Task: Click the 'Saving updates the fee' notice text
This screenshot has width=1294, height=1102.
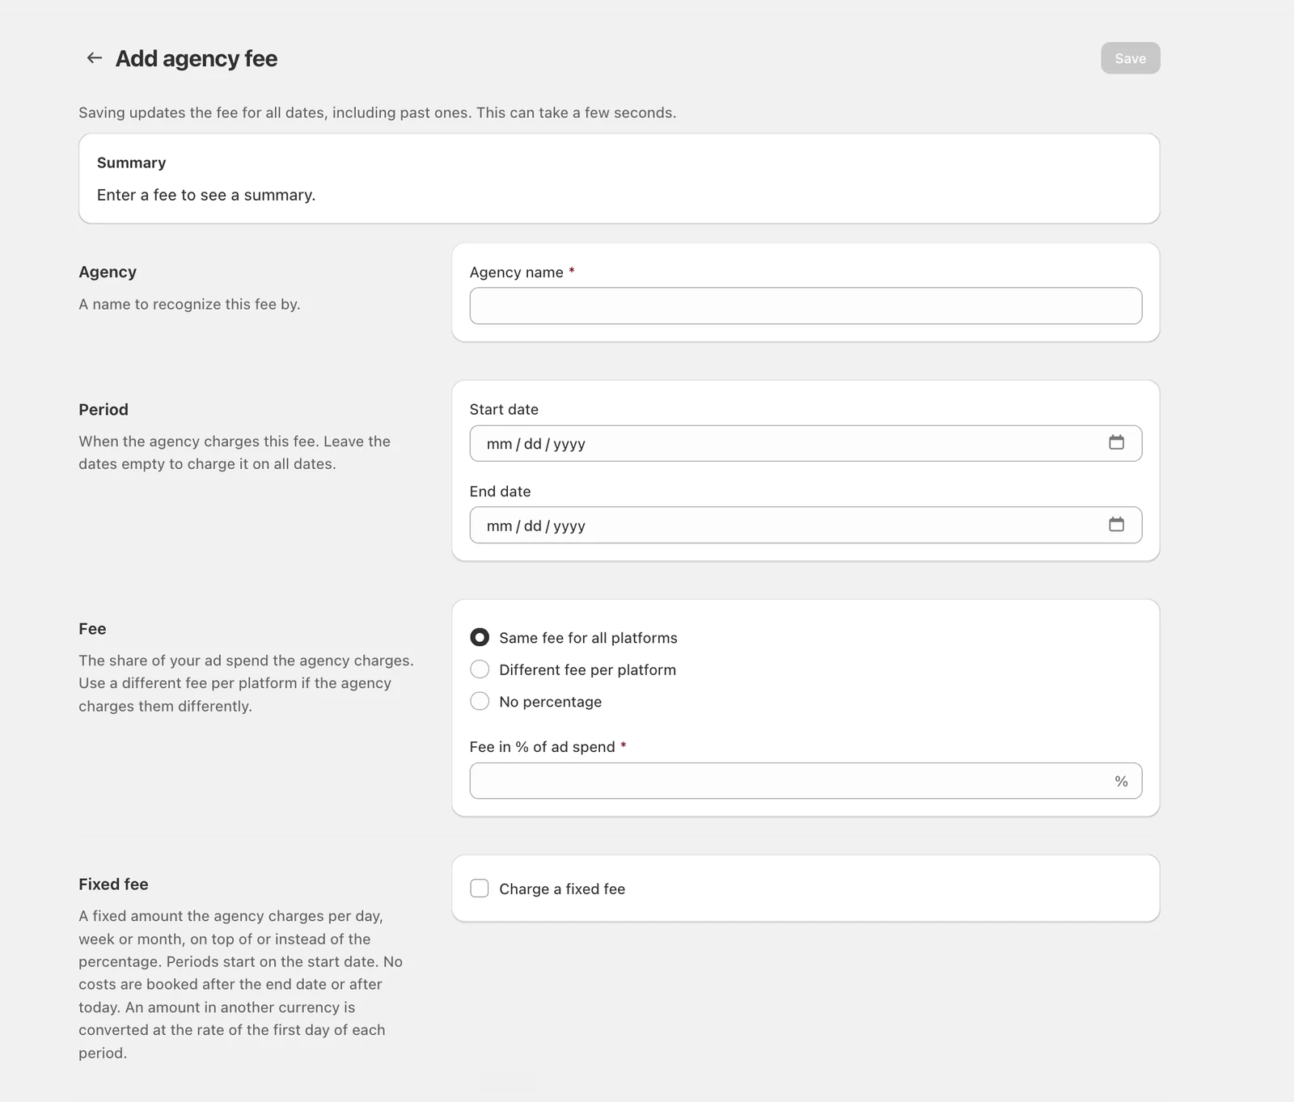Action: click(x=378, y=112)
